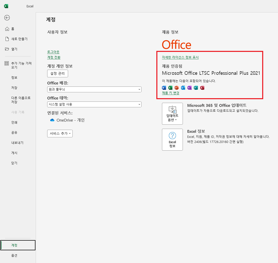Click the 계정 전환 link
This screenshot has width=278, height=263.
tap(54, 57)
